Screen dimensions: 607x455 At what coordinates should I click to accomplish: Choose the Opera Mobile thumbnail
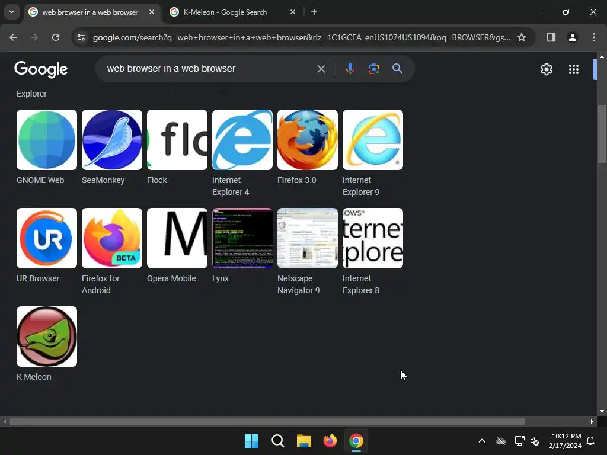(177, 238)
